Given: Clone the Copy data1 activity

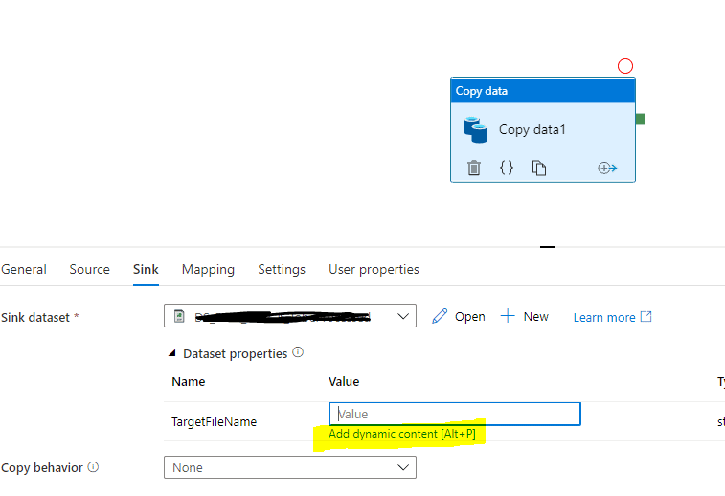Looking at the screenshot, I should point(539,168).
